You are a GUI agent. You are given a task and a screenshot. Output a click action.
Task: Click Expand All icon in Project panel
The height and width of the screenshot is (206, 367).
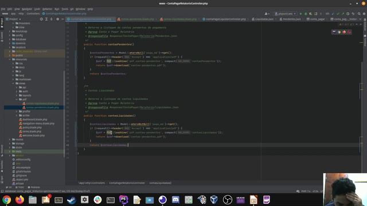(46, 19)
